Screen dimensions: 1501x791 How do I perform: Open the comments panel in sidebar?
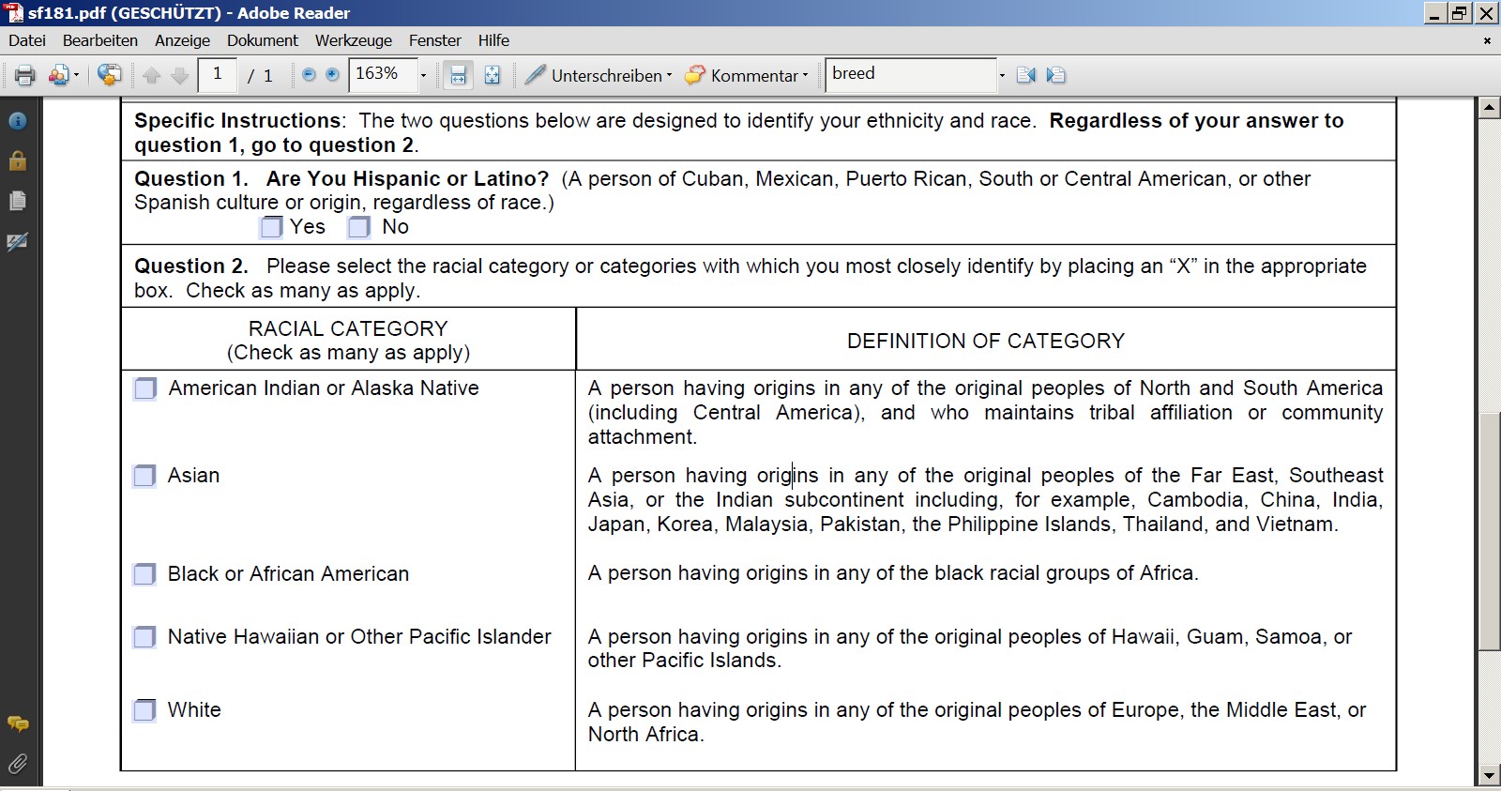point(17,723)
